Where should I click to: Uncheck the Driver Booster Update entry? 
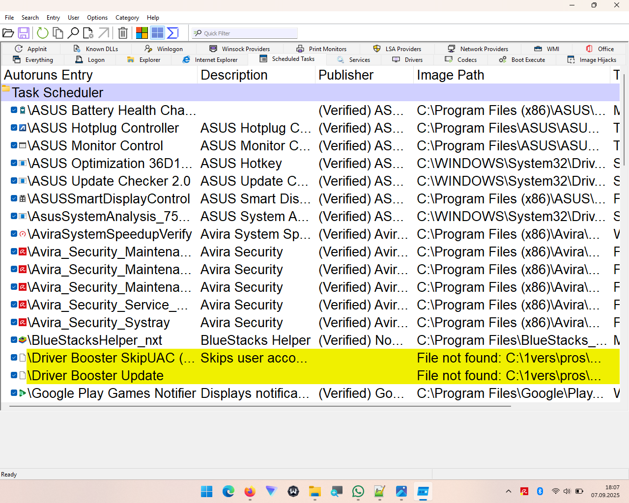click(14, 375)
